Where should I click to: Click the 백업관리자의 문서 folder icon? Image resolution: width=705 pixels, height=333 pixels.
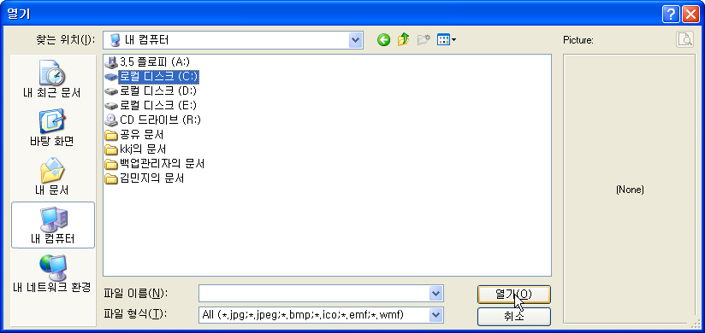[110, 164]
